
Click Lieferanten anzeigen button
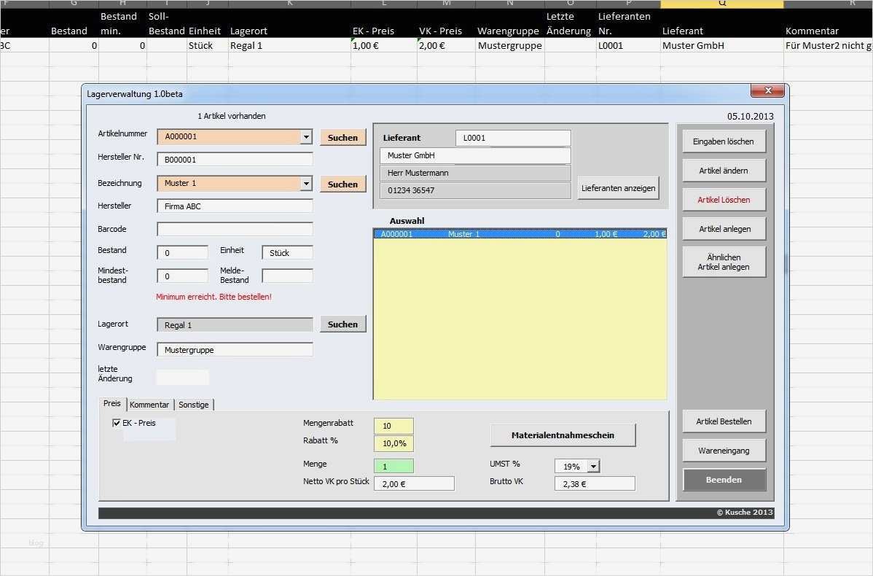618,188
